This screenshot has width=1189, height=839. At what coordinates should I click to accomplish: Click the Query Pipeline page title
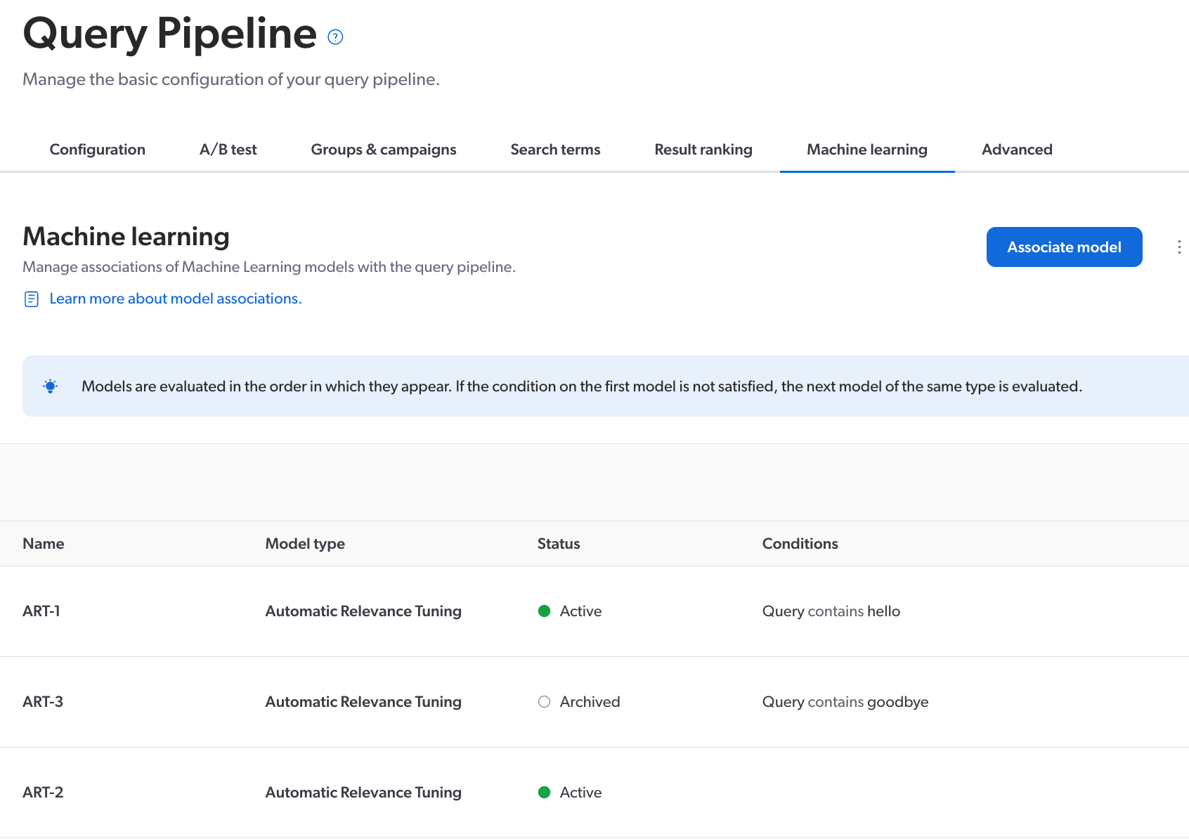pyautogui.click(x=170, y=33)
